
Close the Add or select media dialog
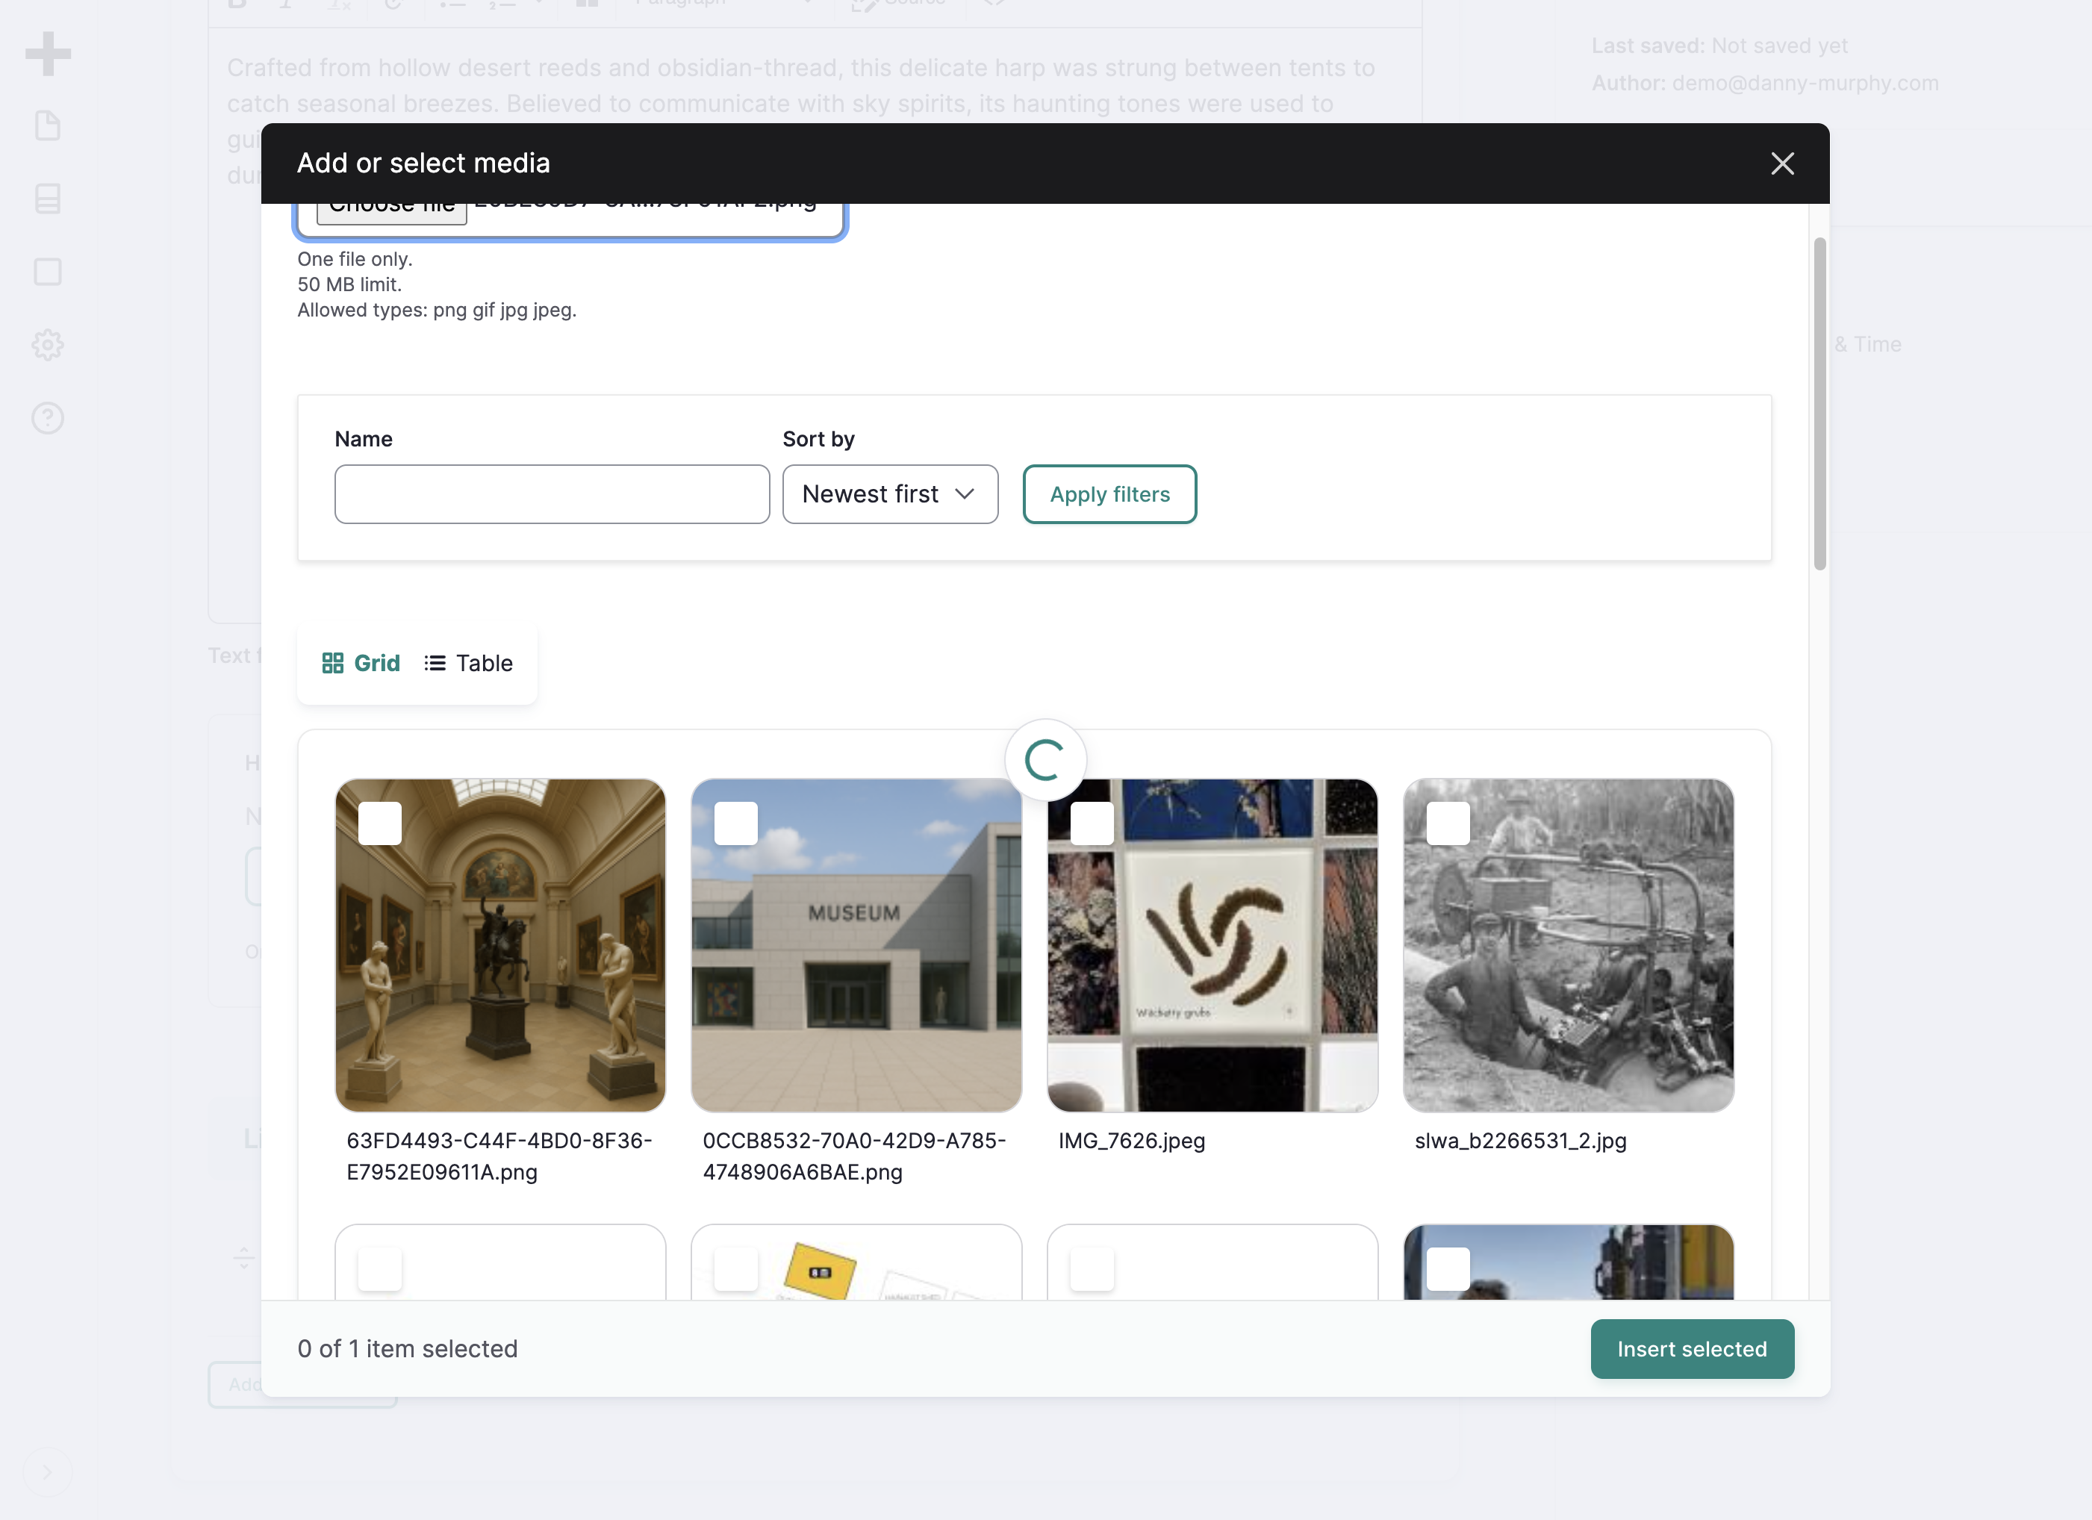(x=1782, y=163)
